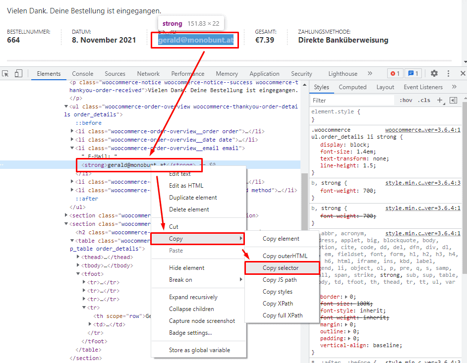Screen dimensions: 467x363
Task: Expand the border property value triangle
Action: 346,297
